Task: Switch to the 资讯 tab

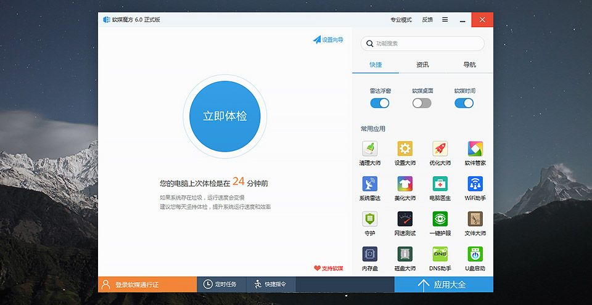Action: tap(422, 65)
